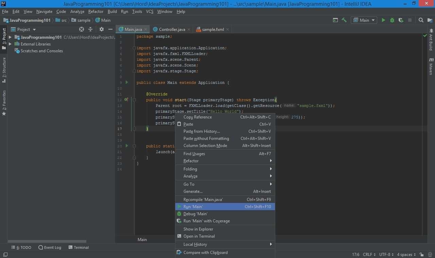Open the Project view selector dropdown
Screen dimensions: 435x258
point(23,30)
